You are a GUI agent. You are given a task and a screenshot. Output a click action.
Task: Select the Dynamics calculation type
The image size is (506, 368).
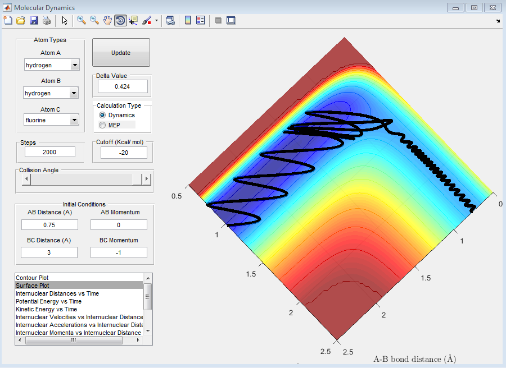point(102,115)
